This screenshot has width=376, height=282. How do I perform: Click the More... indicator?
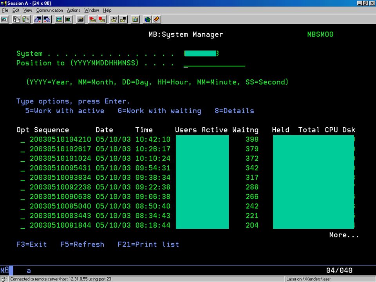(x=344, y=235)
